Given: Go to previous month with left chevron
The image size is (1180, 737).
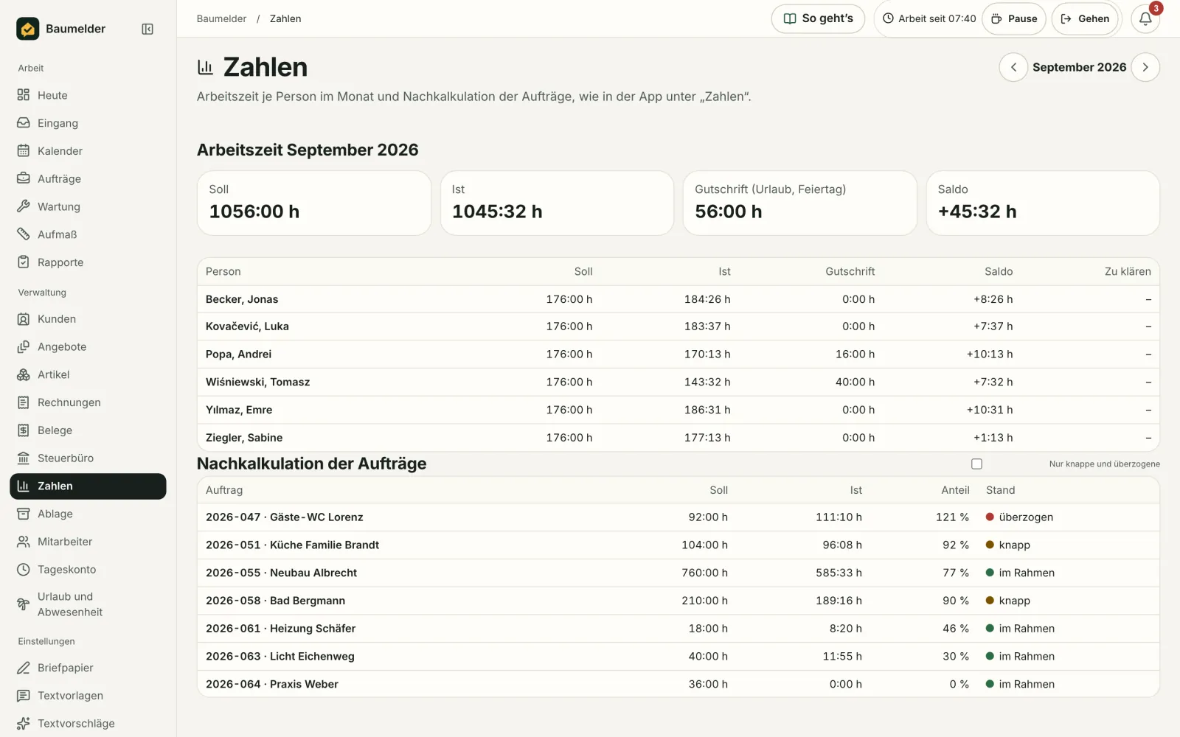Looking at the screenshot, I should coord(1013,67).
